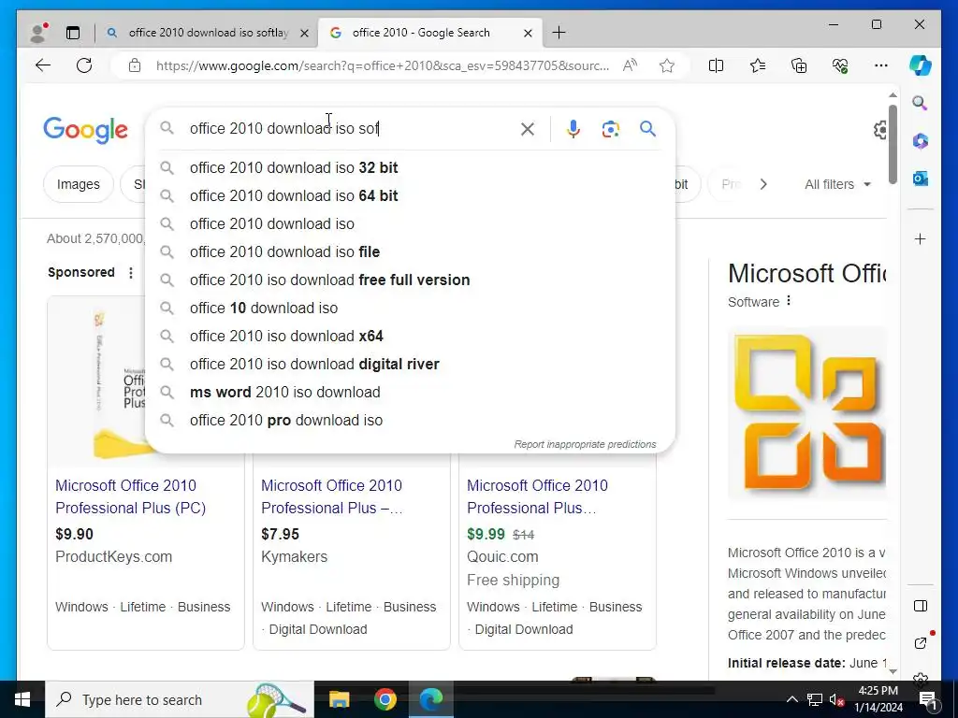The height and width of the screenshot is (718, 958).
Task: Open the Outlook sidebar icon
Action: click(x=921, y=179)
